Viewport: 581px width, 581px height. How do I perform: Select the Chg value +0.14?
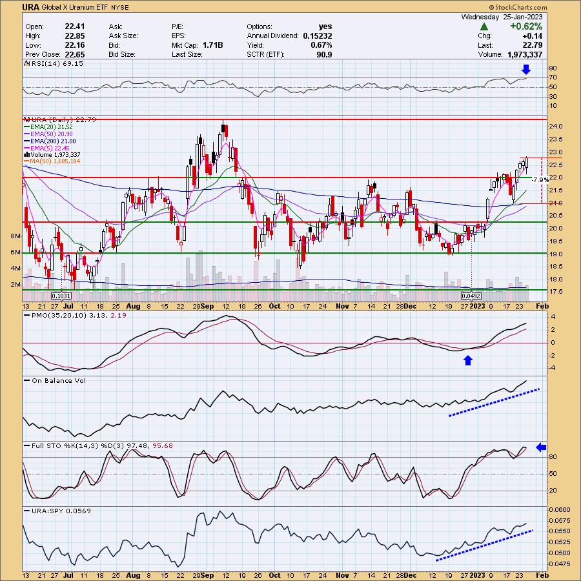(532, 36)
